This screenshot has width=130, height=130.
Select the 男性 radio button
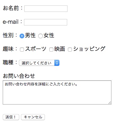tap(22, 36)
